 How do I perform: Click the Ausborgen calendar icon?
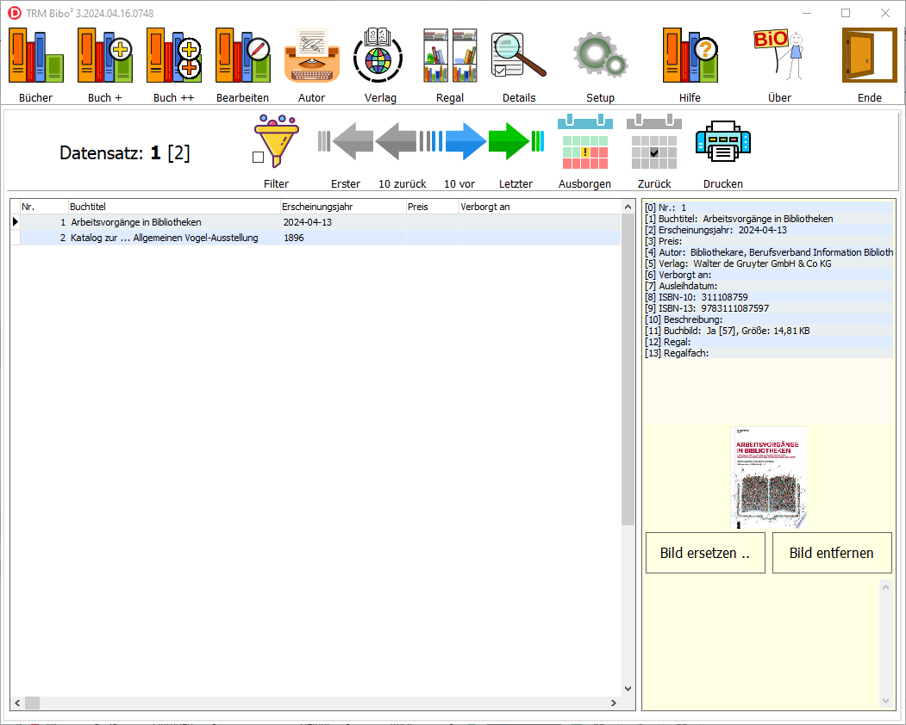[584, 142]
